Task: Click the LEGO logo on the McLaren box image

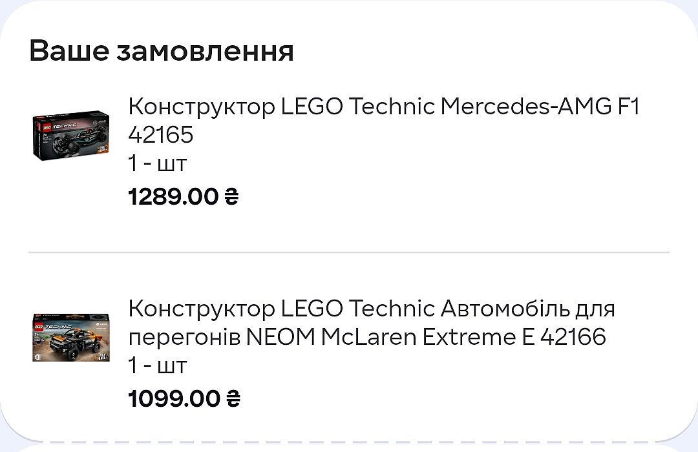Action: click(39, 327)
